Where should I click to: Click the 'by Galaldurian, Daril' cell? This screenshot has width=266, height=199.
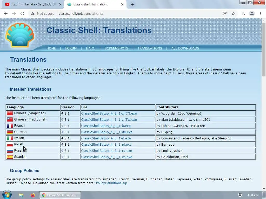tap(206, 157)
